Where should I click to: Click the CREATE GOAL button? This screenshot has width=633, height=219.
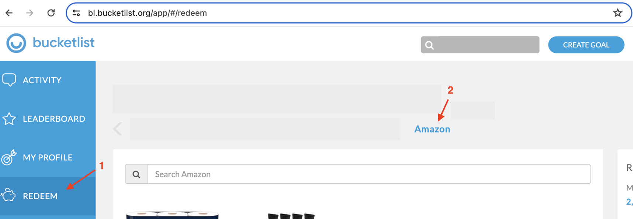(586, 45)
